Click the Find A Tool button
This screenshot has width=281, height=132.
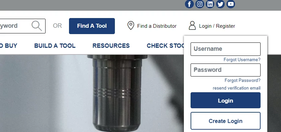(x=92, y=26)
